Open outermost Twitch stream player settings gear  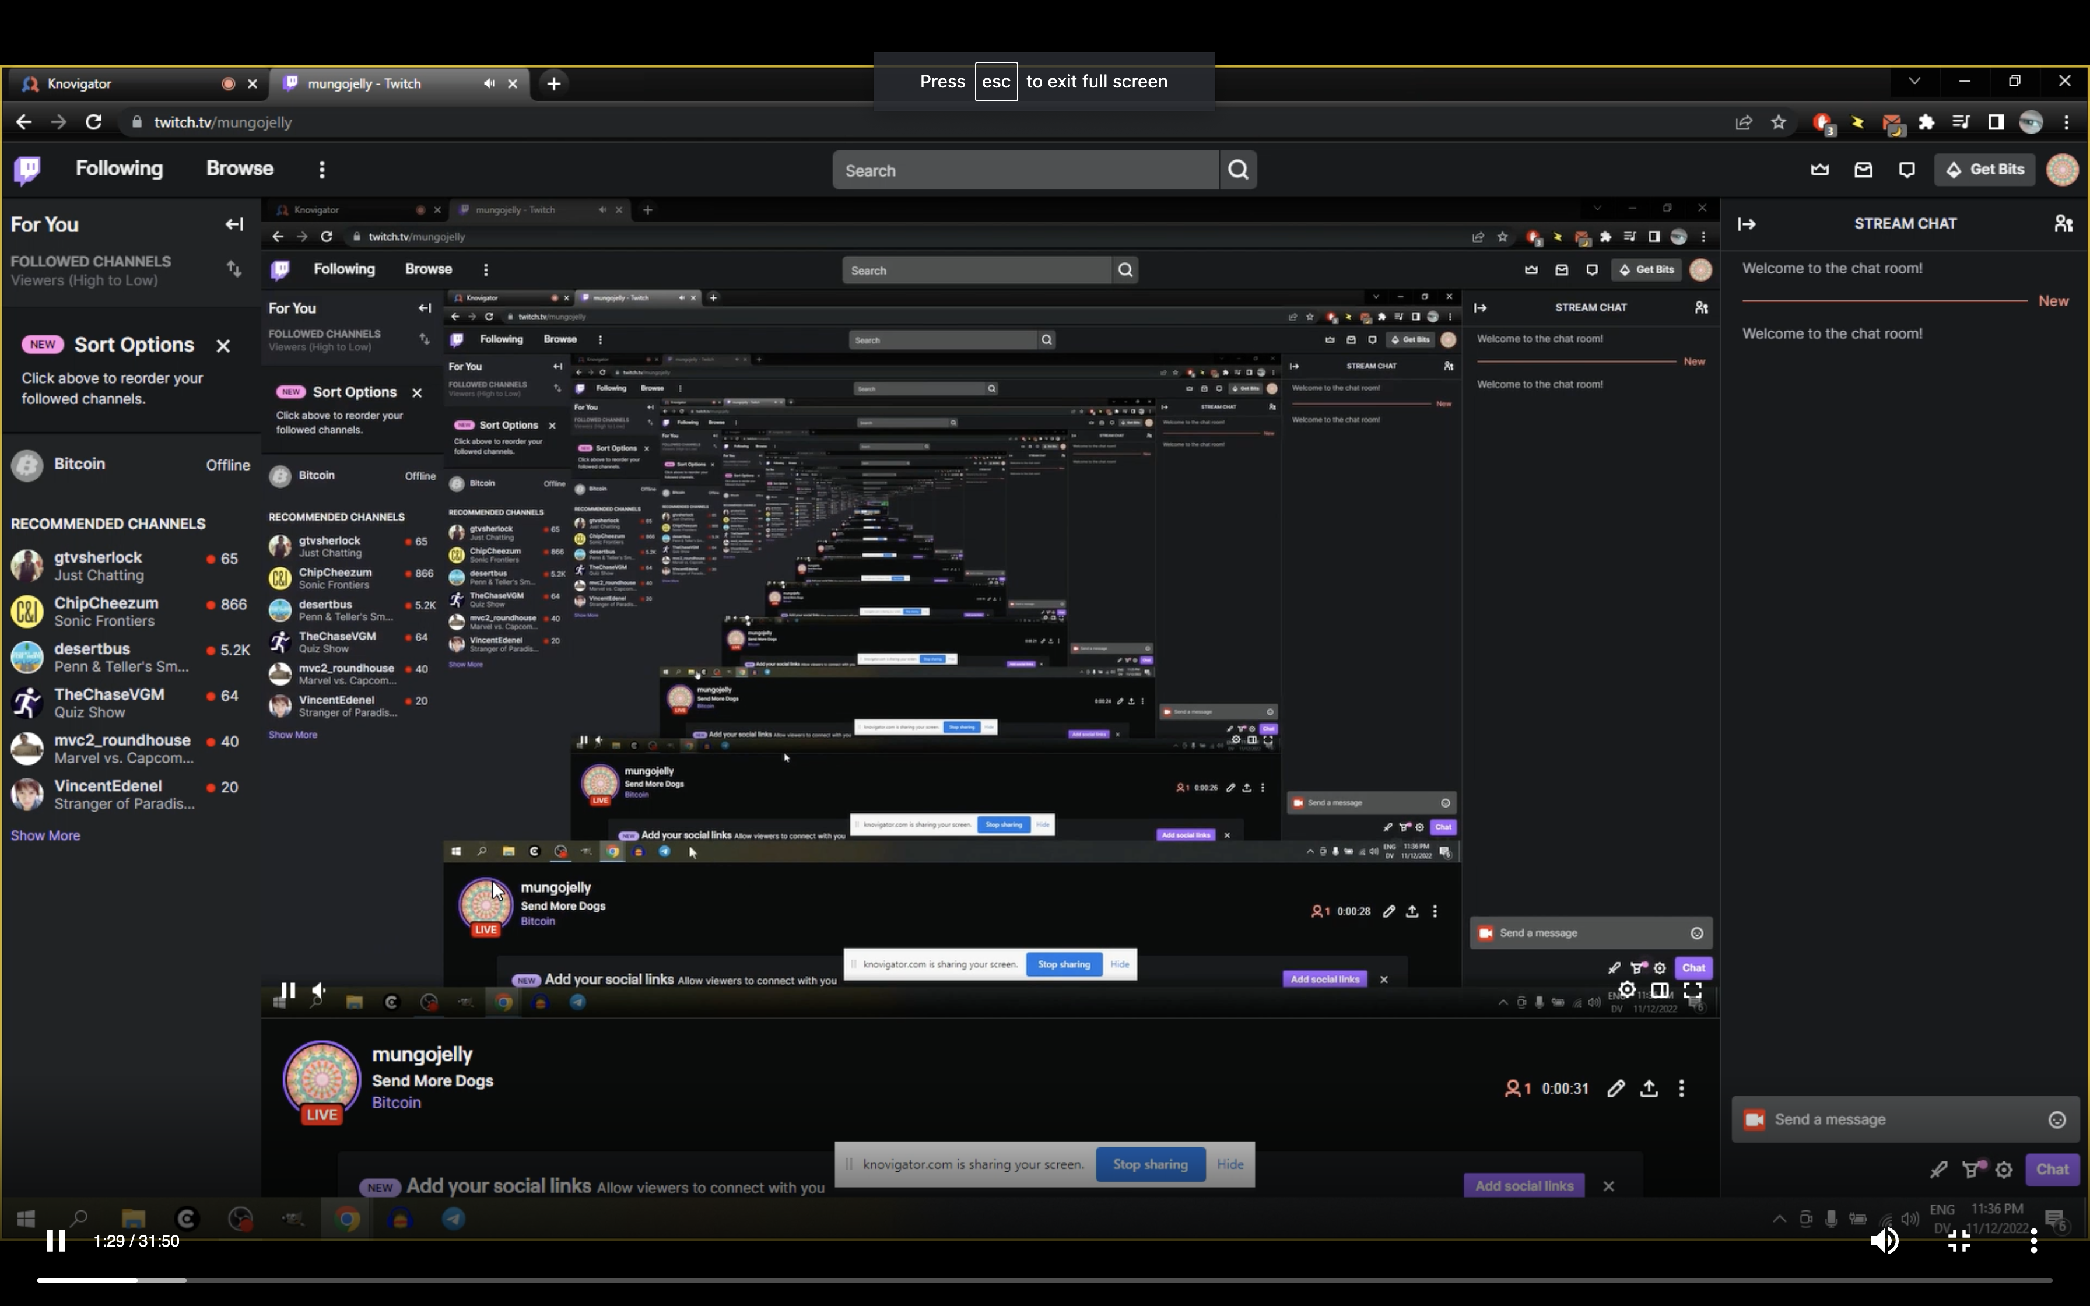click(x=1627, y=990)
